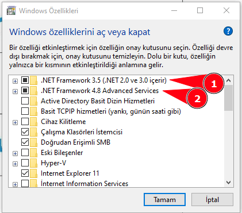Open the help question mark icon
The height and width of the screenshot is (213, 242).
pyautogui.click(x=228, y=31)
